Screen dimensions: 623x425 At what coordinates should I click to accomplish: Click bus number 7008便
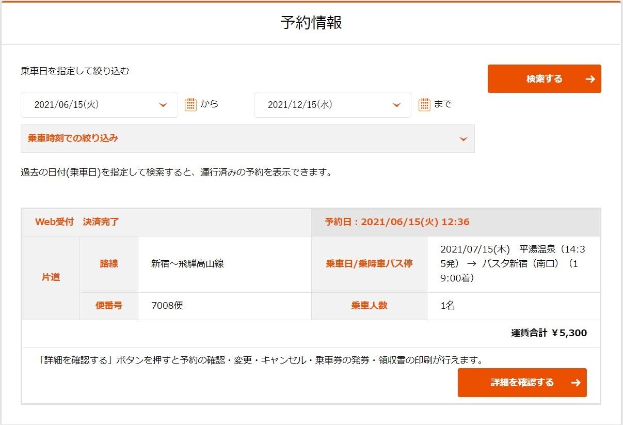point(167,306)
